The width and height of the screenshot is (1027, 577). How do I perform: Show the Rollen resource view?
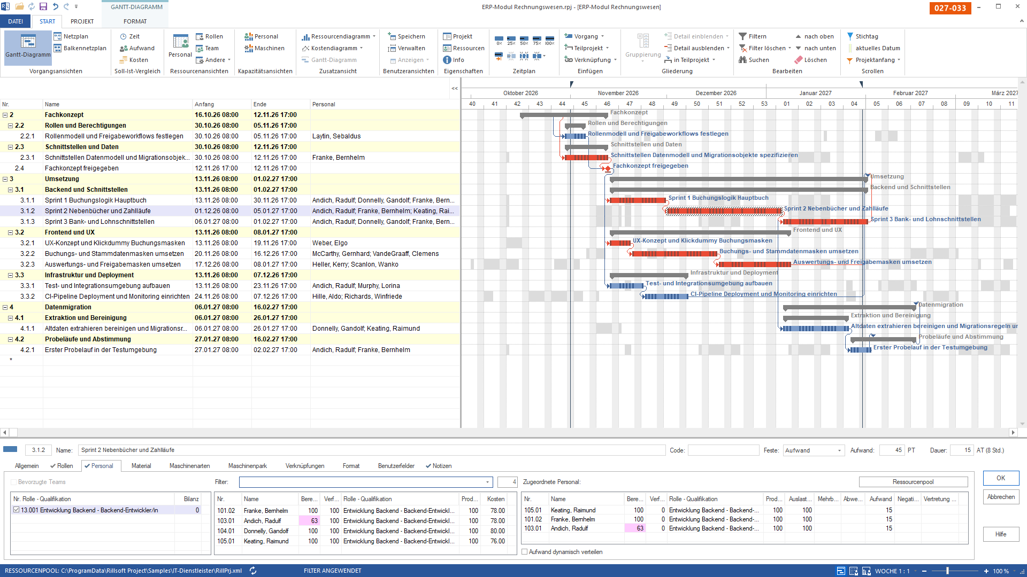(x=209, y=36)
